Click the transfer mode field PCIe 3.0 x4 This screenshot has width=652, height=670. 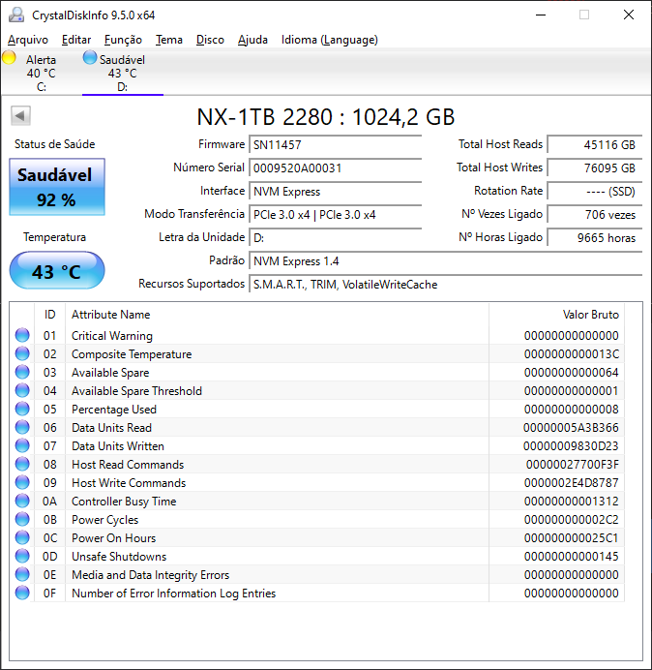(x=335, y=215)
